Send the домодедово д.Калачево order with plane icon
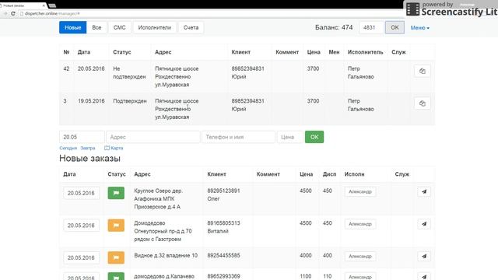The width and height of the screenshot is (498, 280). (423, 277)
